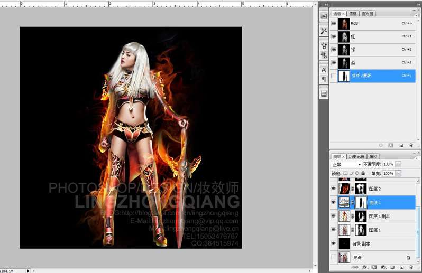Open the Paragraph panel icon

[x=324, y=79]
